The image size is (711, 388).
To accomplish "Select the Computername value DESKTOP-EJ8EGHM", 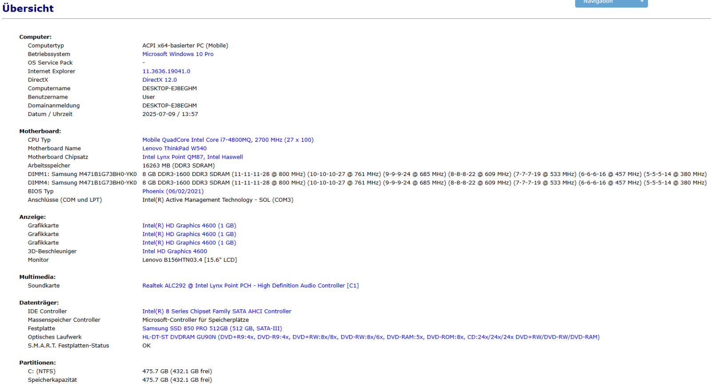I will pyautogui.click(x=169, y=88).
